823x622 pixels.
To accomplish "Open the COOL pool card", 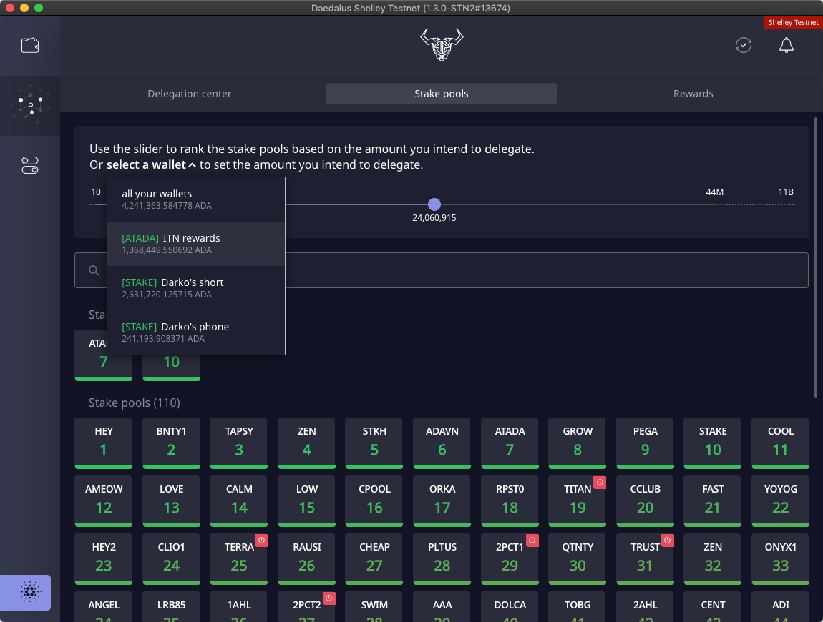I will pos(781,443).
